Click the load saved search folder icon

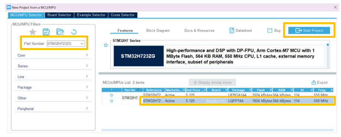pyautogui.click(x=60, y=32)
